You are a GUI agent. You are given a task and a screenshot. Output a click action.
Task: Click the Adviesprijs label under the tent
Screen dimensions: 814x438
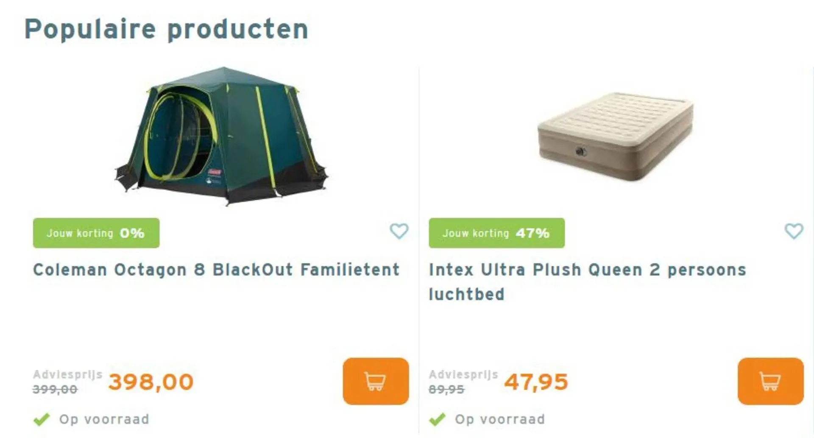(x=68, y=374)
